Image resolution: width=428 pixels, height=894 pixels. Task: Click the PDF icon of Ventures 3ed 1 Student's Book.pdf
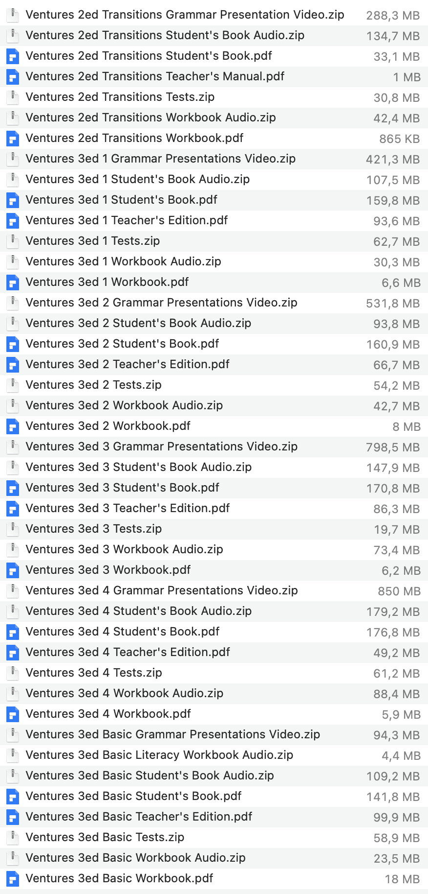pos(13,200)
